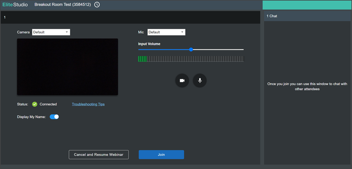Select the 1 Chat panel header
Viewport: 352px width, 169px height.
tap(307, 16)
